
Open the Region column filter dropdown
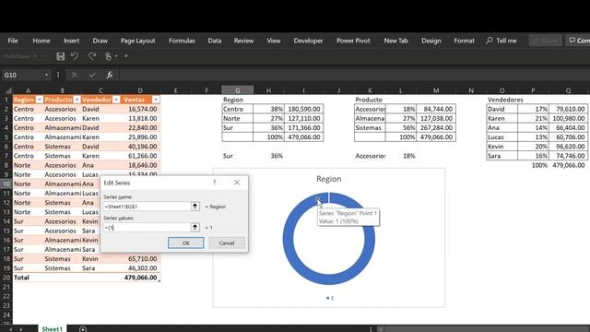(x=39, y=100)
